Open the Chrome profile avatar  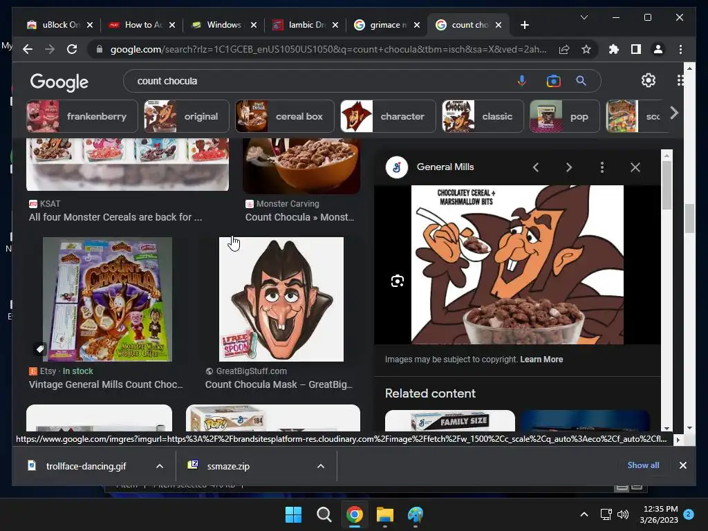(x=658, y=49)
